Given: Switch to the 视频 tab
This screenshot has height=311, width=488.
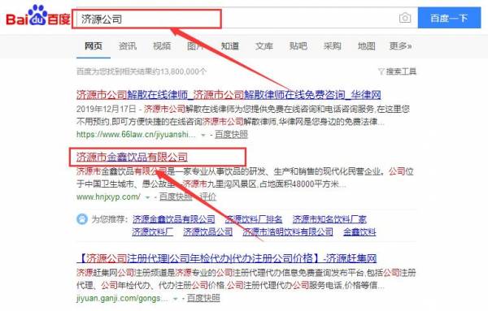Looking at the screenshot, I should pyautogui.click(x=162, y=46).
